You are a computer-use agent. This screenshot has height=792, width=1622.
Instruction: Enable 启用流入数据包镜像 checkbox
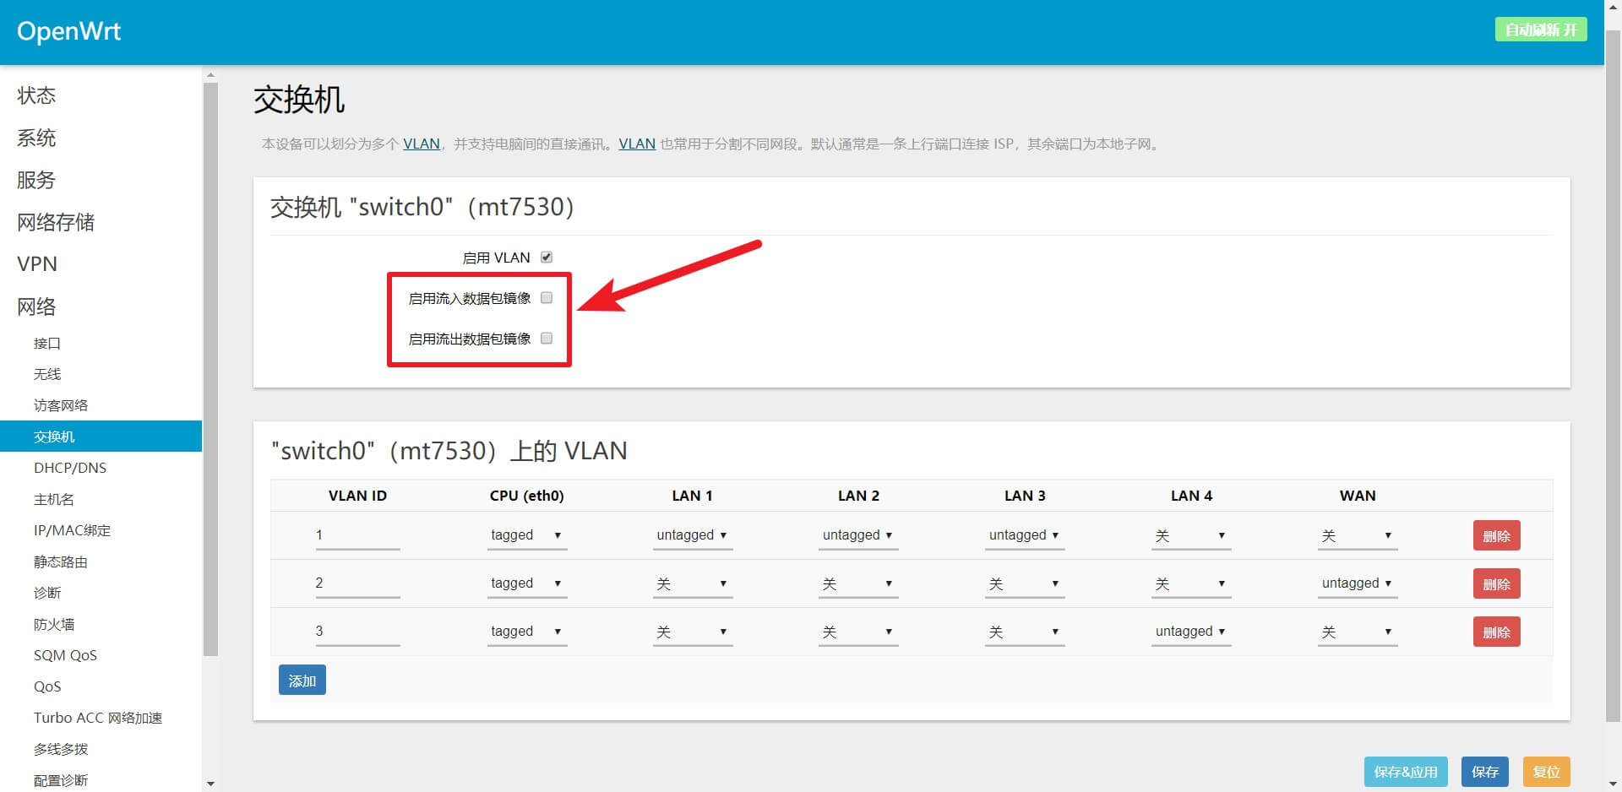pyautogui.click(x=547, y=298)
